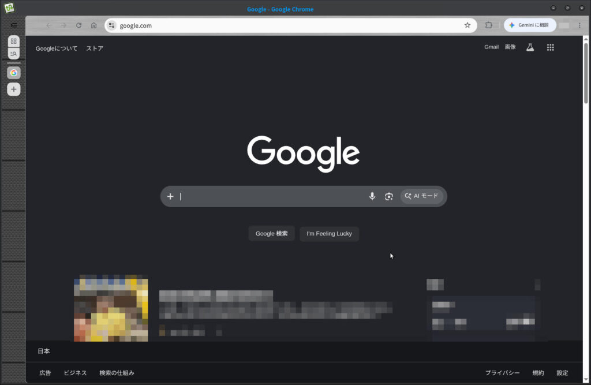The width and height of the screenshot is (591, 385).
Task: Open 検索の仕組み footer link
Action: pos(117,373)
